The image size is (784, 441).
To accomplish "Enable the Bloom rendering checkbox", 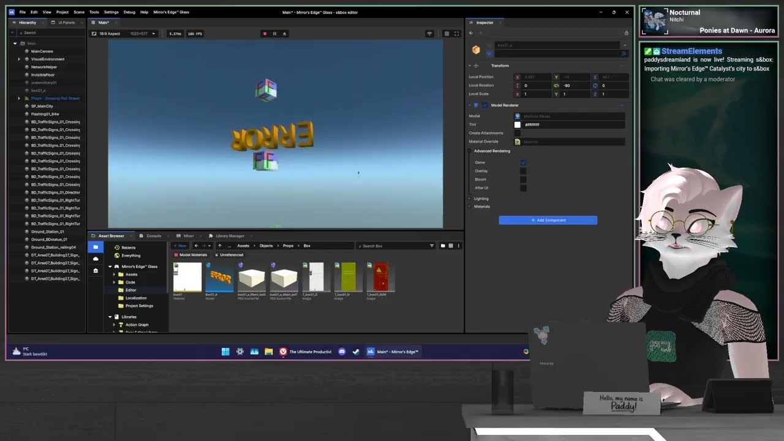I will (x=523, y=179).
